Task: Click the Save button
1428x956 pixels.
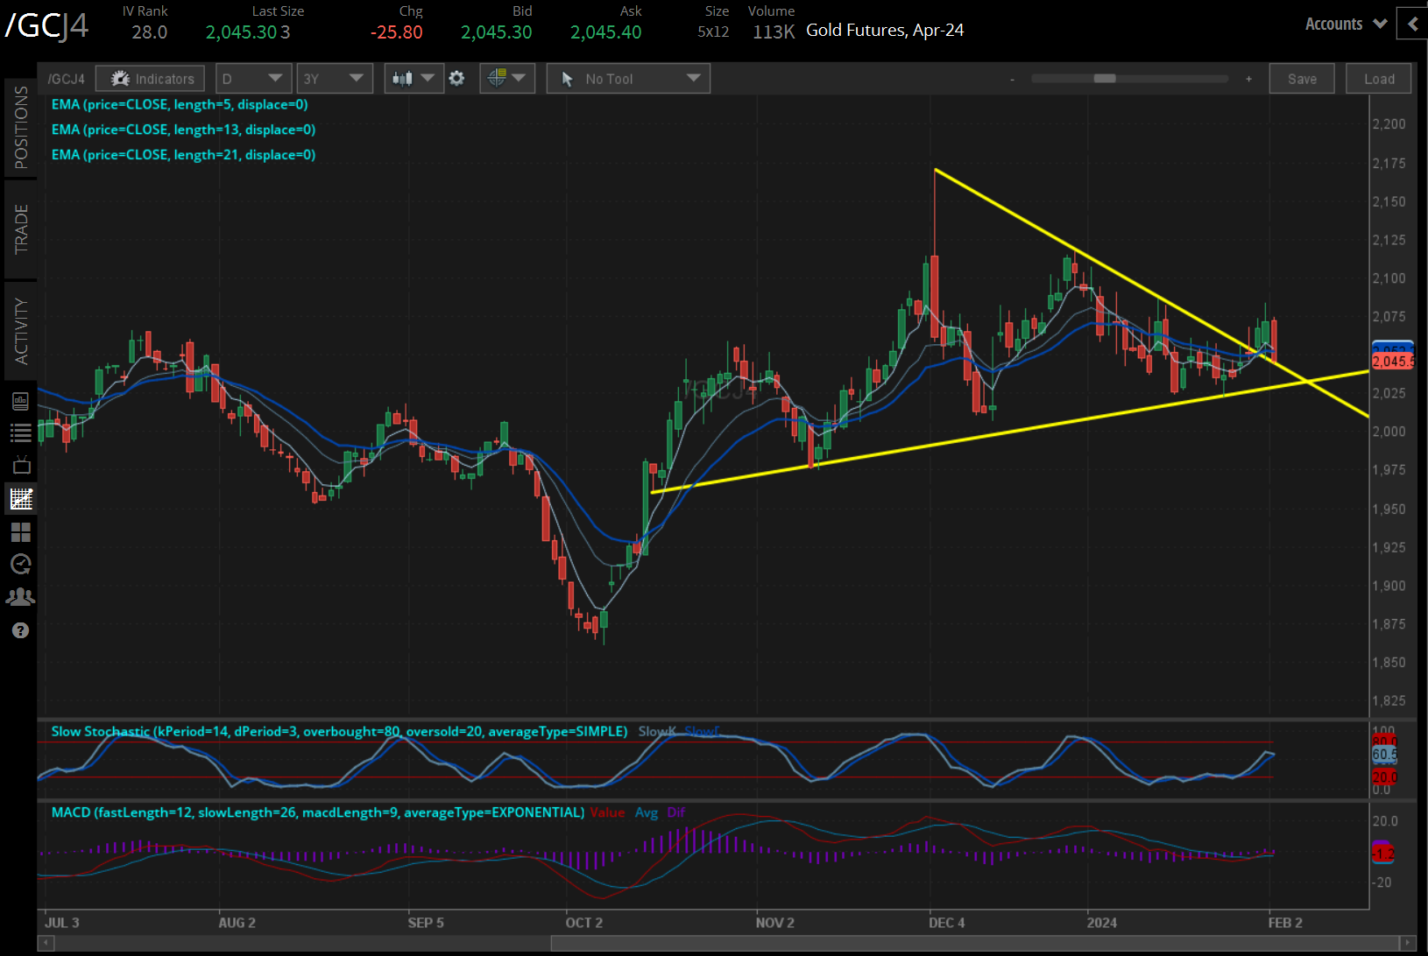Action: [1302, 78]
